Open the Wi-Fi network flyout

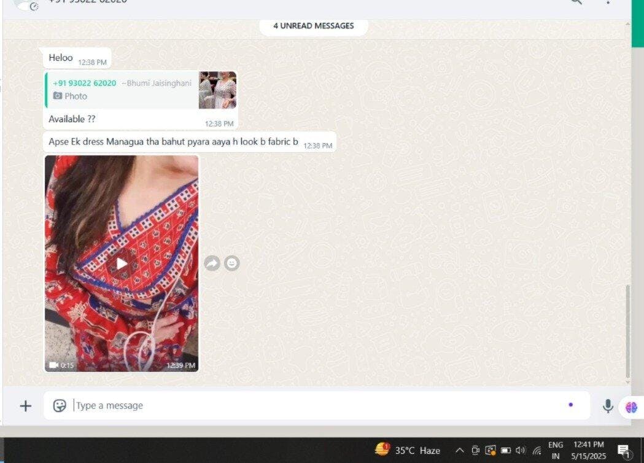tap(537, 451)
